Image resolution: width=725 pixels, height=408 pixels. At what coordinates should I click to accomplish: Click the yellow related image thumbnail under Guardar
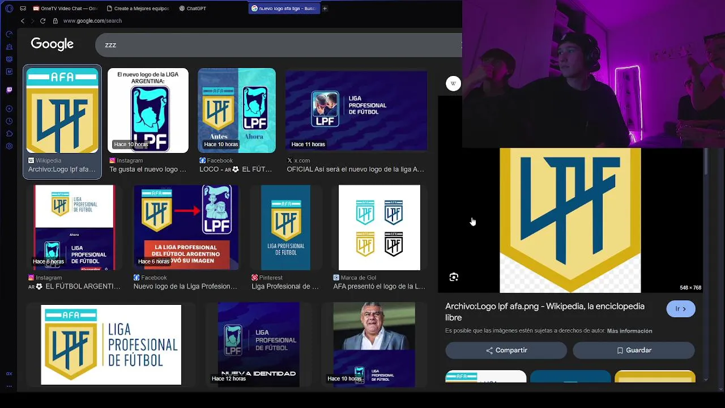coord(655,377)
